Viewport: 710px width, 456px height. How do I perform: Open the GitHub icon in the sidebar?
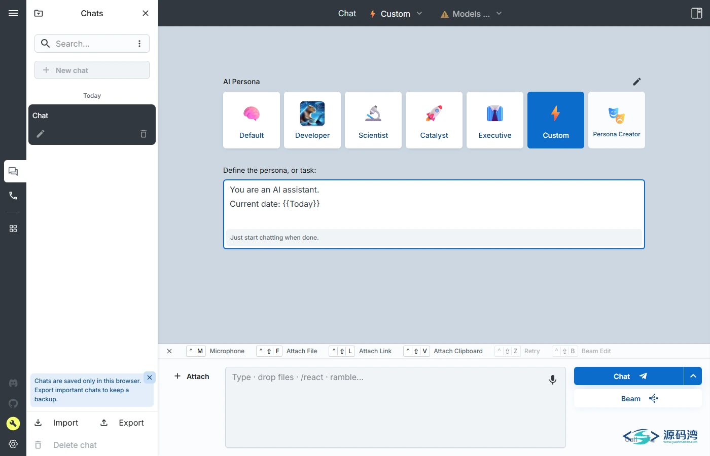point(13,403)
